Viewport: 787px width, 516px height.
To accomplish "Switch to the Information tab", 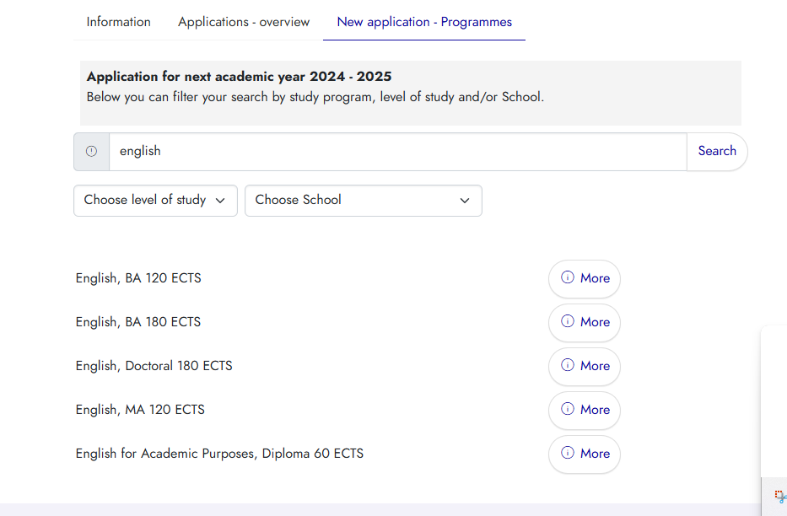I will click(x=118, y=22).
